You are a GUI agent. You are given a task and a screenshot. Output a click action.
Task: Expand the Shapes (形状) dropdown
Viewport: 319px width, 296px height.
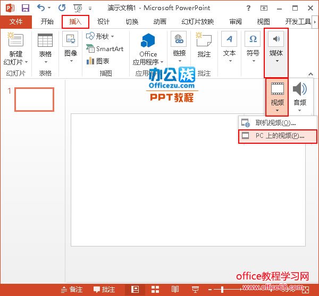(101, 36)
